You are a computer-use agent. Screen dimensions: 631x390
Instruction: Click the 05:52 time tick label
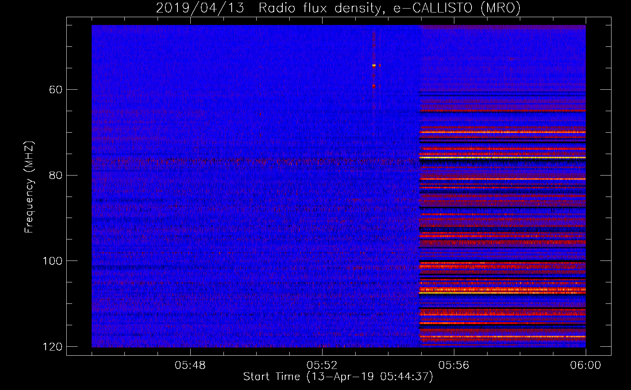(322, 365)
